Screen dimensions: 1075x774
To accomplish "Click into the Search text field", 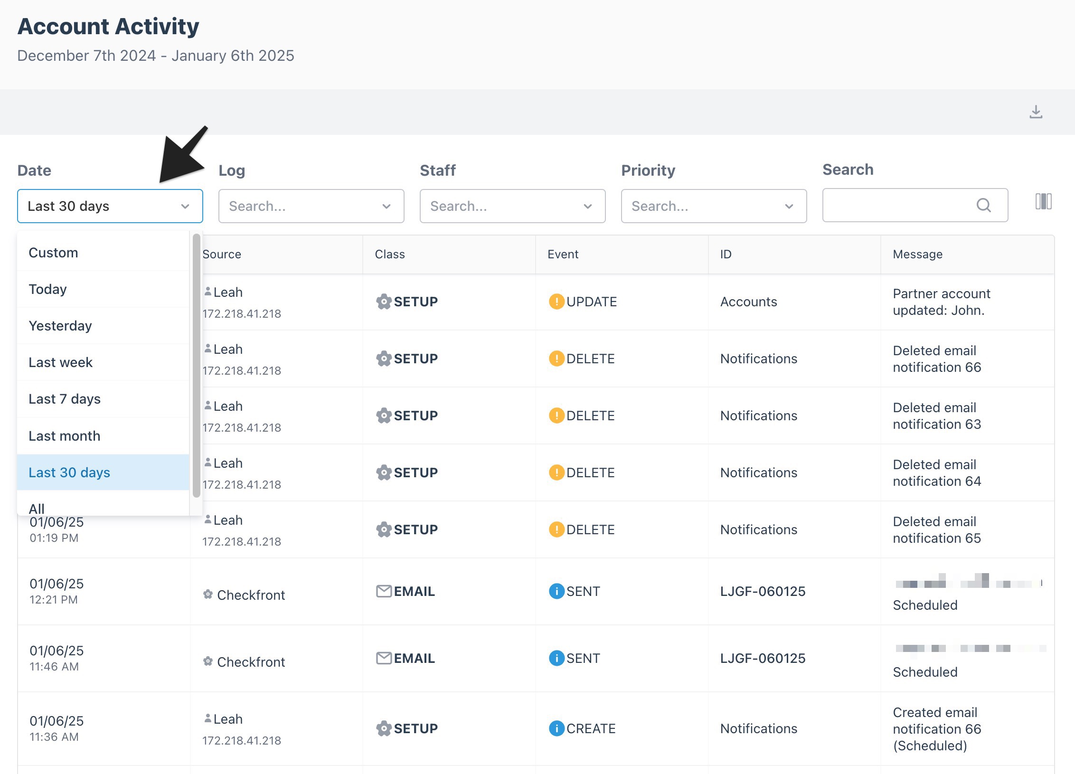I will coord(915,205).
